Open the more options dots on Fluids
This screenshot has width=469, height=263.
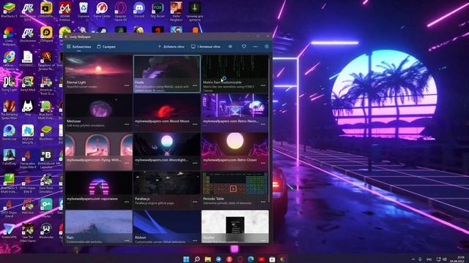195,85
